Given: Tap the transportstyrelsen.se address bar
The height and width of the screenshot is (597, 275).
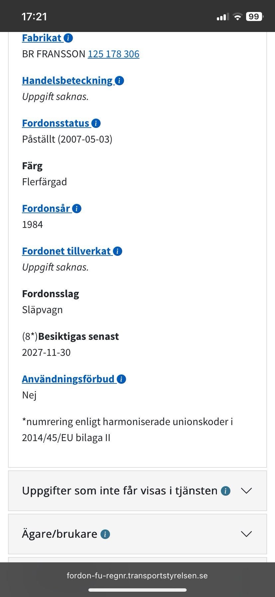Looking at the screenshot, I should point(137,576).
